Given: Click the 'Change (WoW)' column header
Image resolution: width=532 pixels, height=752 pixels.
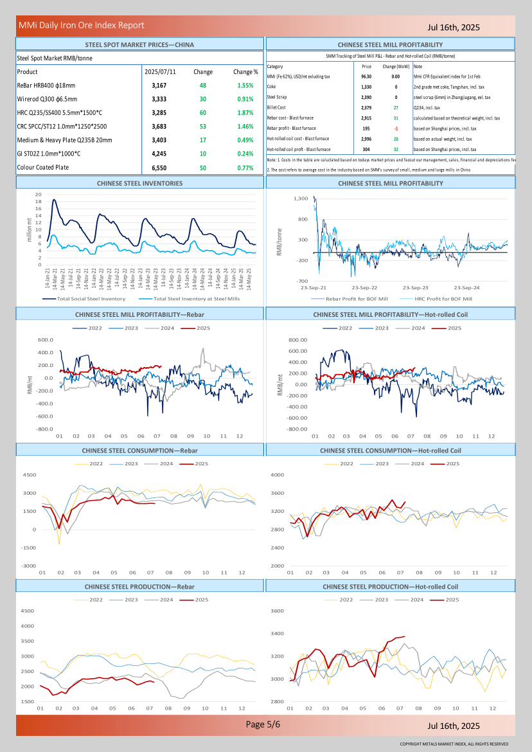Looking at the screenshot, I should 396,67.
